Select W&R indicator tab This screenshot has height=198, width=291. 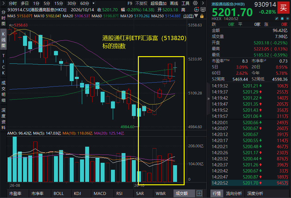161,193
